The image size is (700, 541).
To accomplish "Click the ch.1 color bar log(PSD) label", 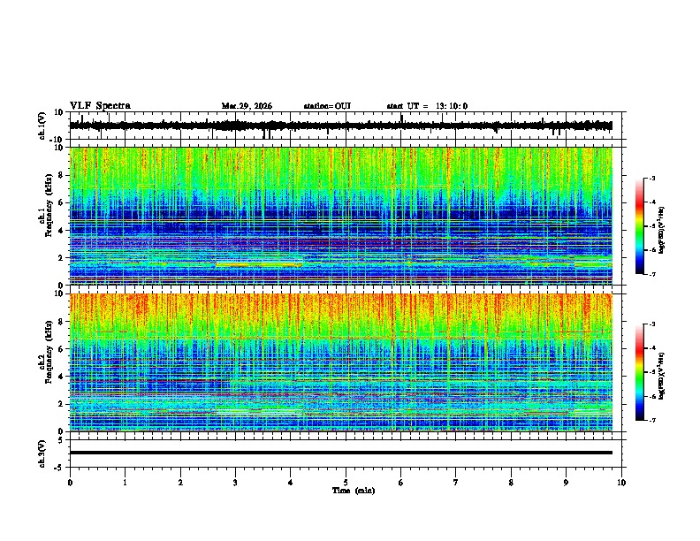I will [x=662, y=230].
